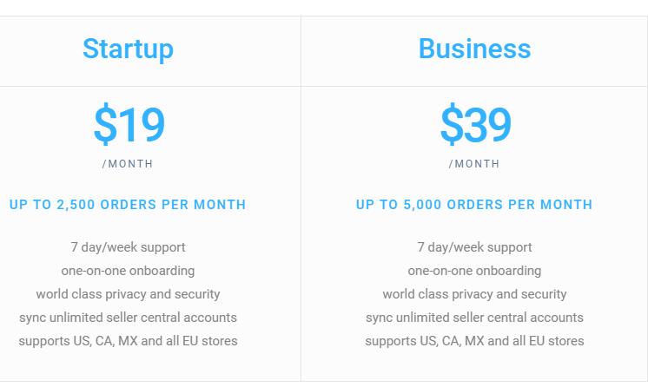
Task: Click Business's sync unlimited seller central accounts
Action: (x=474, y=318)
